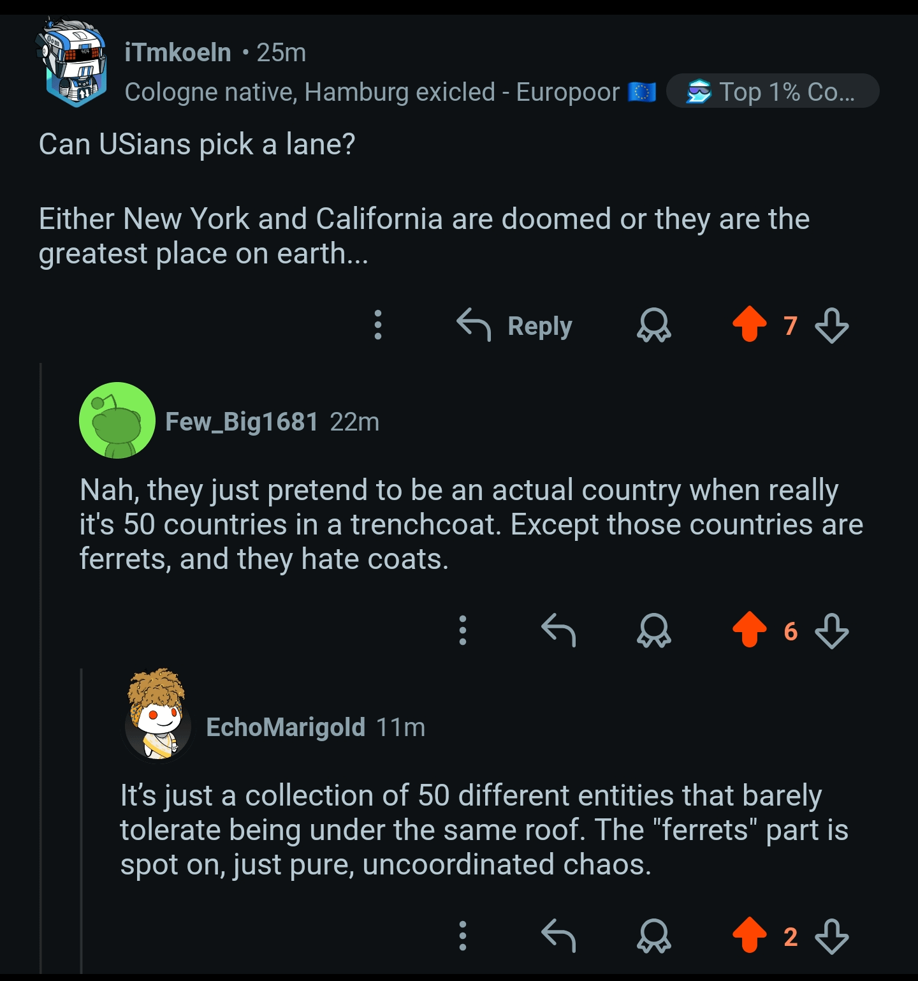918x981 pixels.
Task: Expand overflow menu on EchoMarigold's comment
Action: click(x=463, y=936)
